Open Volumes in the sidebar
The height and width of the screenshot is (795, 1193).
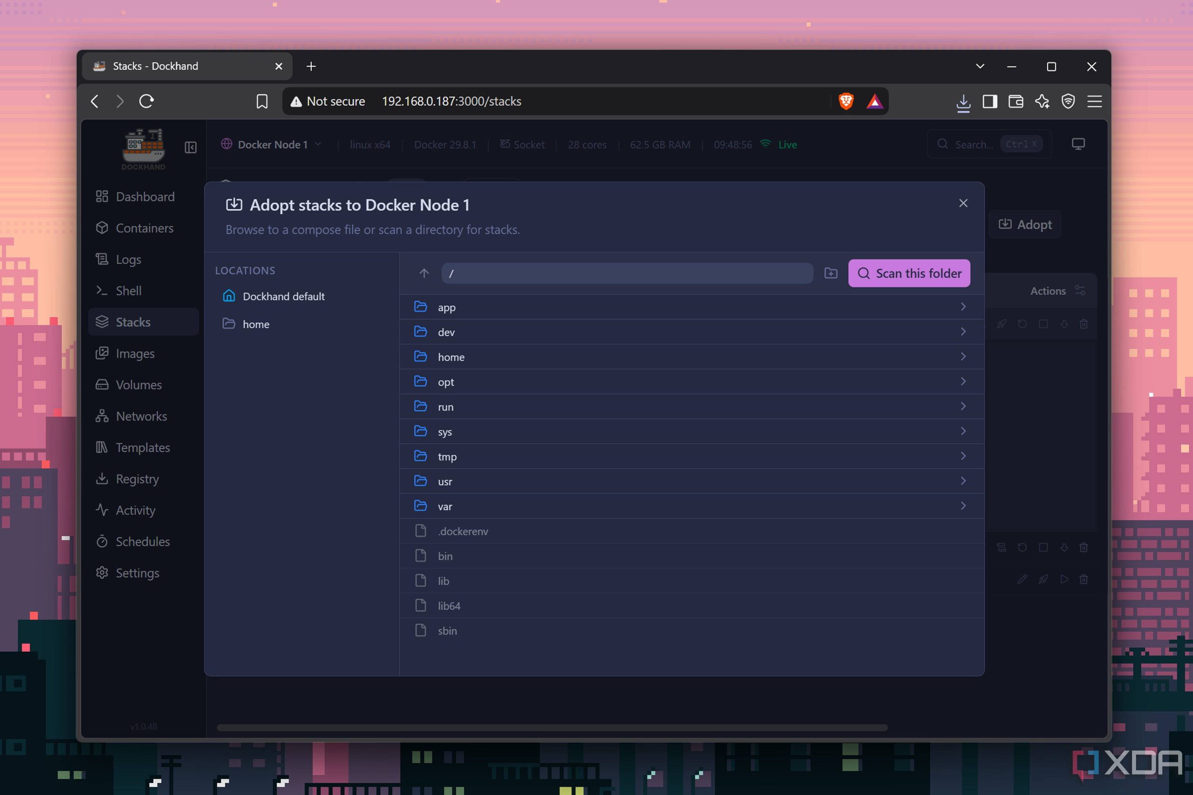pyautogui.click(x=144, y=385)
